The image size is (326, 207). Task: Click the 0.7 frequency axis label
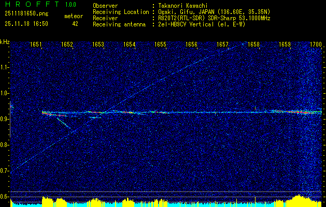(5, 171)
